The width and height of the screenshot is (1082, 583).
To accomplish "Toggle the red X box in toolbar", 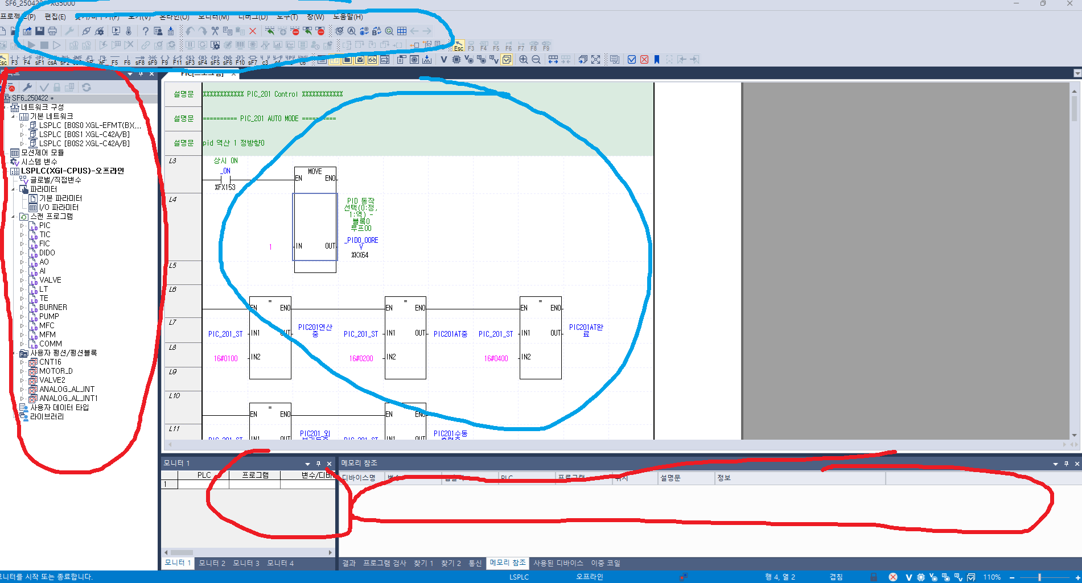I will point(644,60).
